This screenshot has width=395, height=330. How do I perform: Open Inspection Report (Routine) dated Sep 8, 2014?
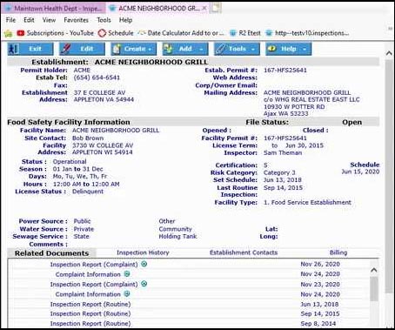coord(90,323)
